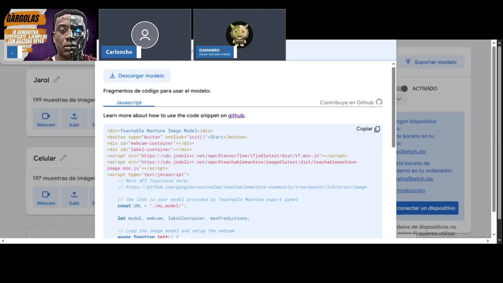503x283 pixels.
Task: Click the pencil icon next to Jarol
Action: [57, 80]
